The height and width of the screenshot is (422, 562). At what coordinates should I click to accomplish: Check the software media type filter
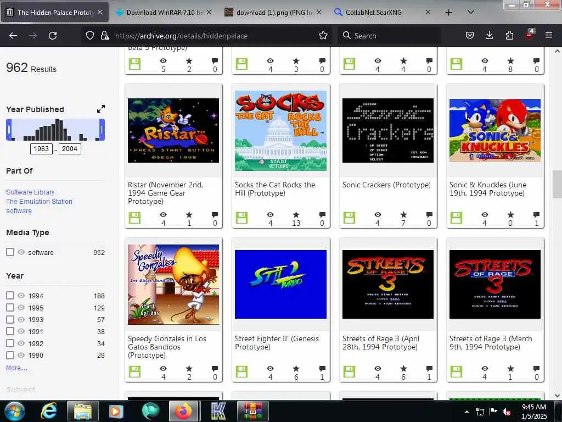pos(10,252)
